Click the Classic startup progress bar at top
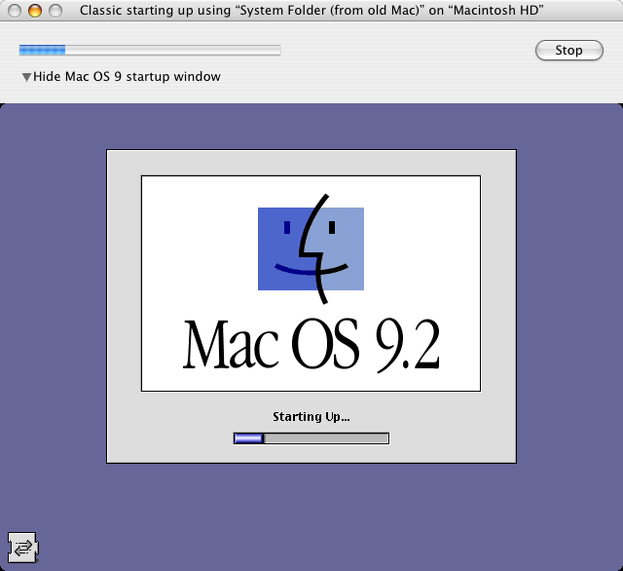The width and height of the screenshot is (623, 571). click(x=150, y=50)
